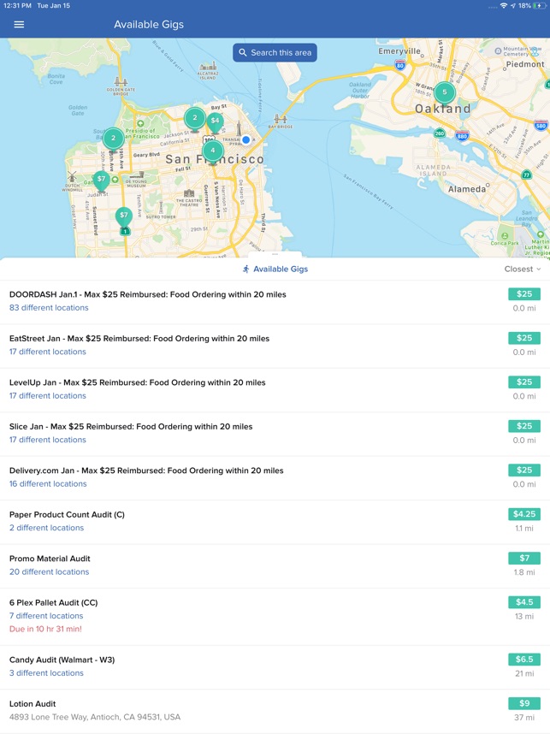
Task: Tap the cluster pin labeled 4
Action: [x=213, y=151]
